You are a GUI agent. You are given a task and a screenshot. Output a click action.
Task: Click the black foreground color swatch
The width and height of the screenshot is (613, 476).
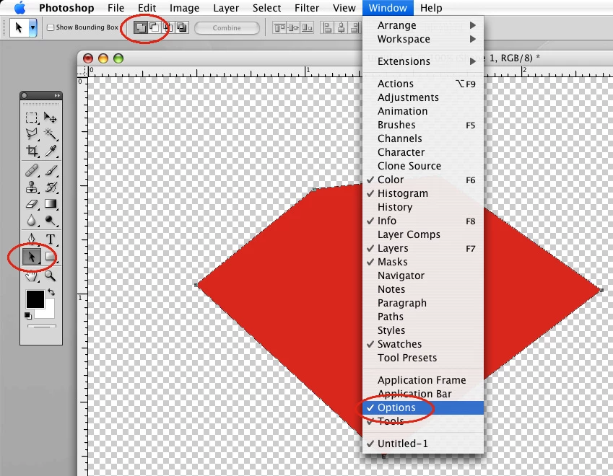coord(35,299)
